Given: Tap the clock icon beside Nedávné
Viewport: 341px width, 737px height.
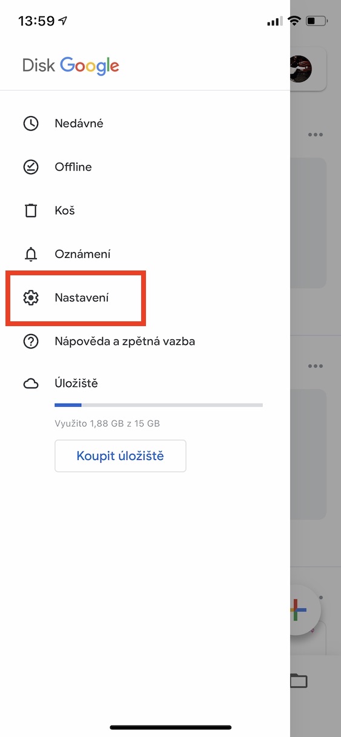Looking at the screenshot, I should click(x=30, y=123).
